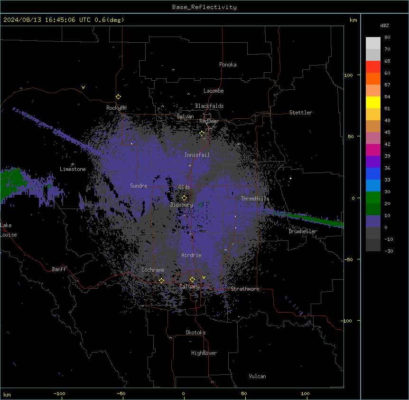
Task: Click the Stettler city label
Action: click(301, 113)
